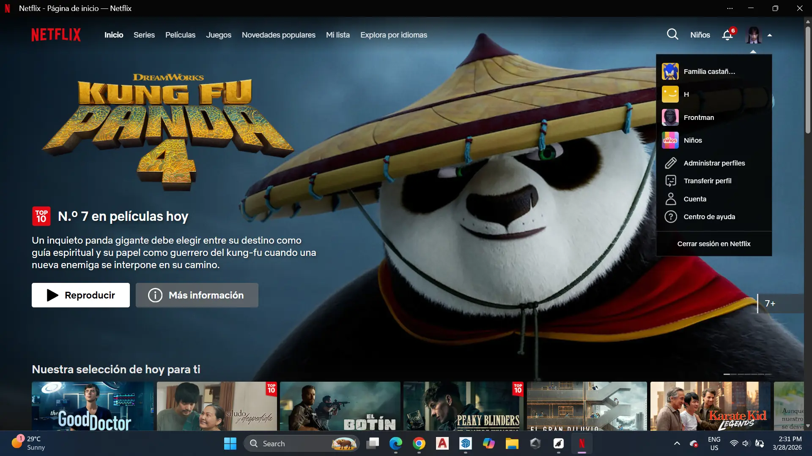Screen dimensions: 812x456
Task: Open clock and date 2:31 PM
Action: coord(787,443)
